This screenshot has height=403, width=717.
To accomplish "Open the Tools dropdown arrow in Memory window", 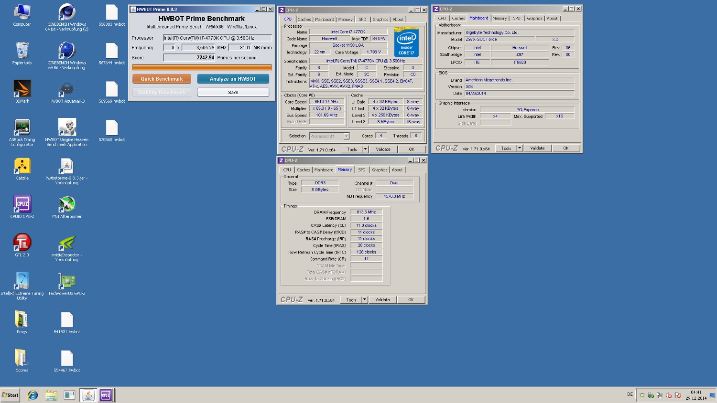I will tap(364, 300).
